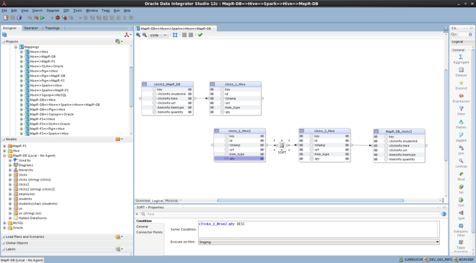
Task: Click the SORT node in the diagram
Action: tap(282, 146)
